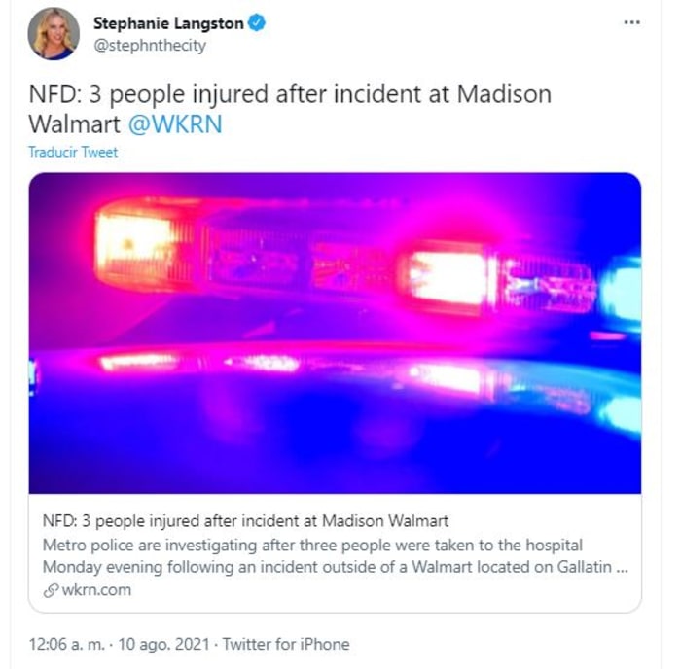Open the three-dot more options menu
This screenshot has height=669, width=681.
(631, 22)
